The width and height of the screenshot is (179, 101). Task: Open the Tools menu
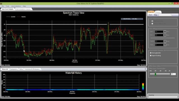coord(8,6)
